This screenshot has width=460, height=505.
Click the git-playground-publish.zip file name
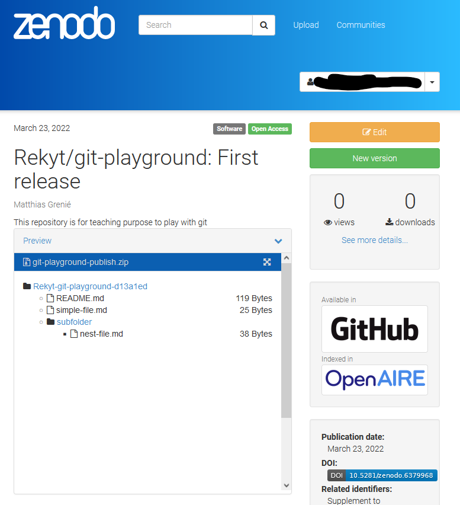pyautogui.click(x=81, y=262)
